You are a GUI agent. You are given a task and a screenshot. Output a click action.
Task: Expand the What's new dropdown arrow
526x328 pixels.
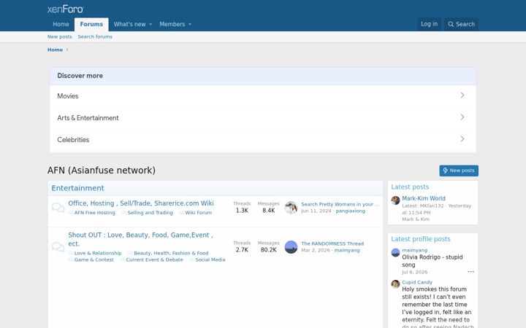(x=150, y=24)
